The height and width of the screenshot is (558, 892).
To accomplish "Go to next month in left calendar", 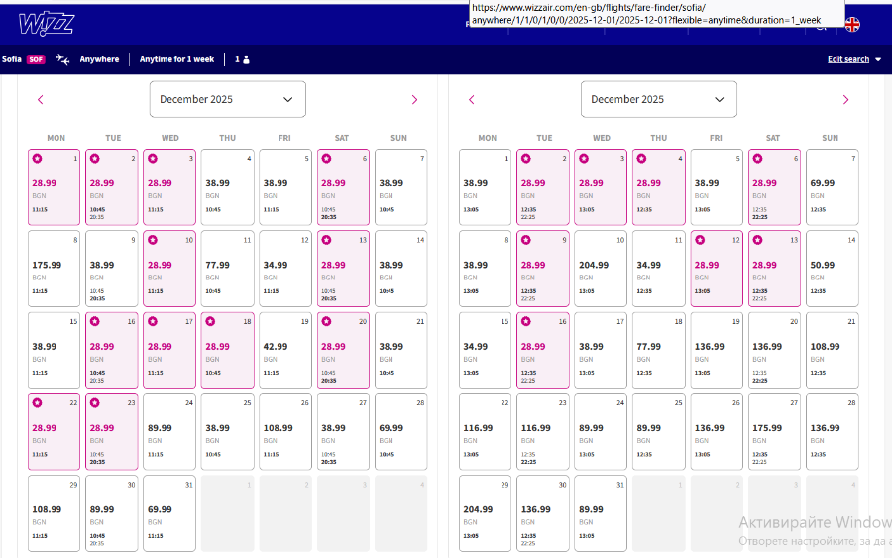I will coord(414,99).
